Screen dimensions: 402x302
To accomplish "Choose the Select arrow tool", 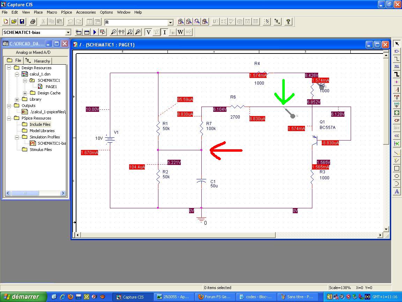I will [397, 44].
